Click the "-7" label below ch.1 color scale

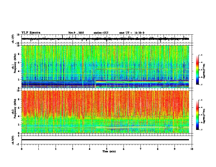coord(201,85)
